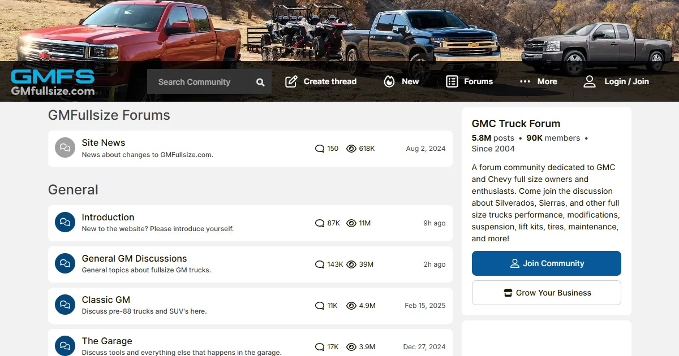Click the views eye icon in Classic GM row
Viewport: 679px width, 356px height.
[x=351, y=306]
